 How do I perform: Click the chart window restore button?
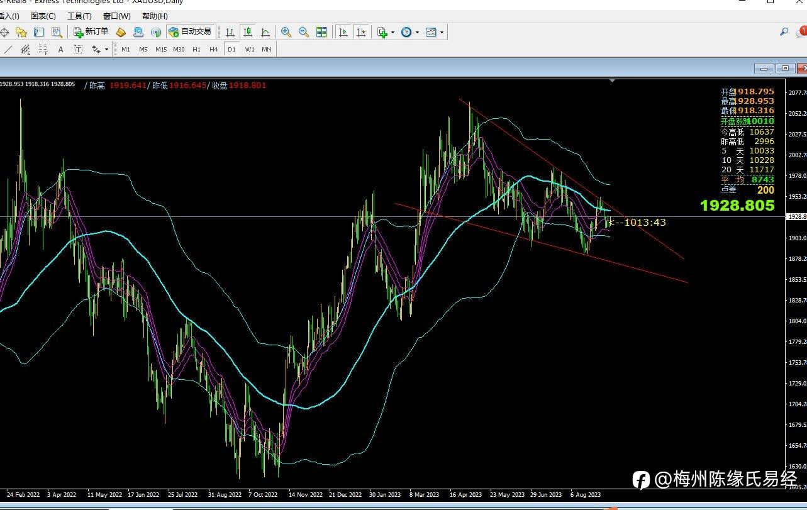click(785, 69)
